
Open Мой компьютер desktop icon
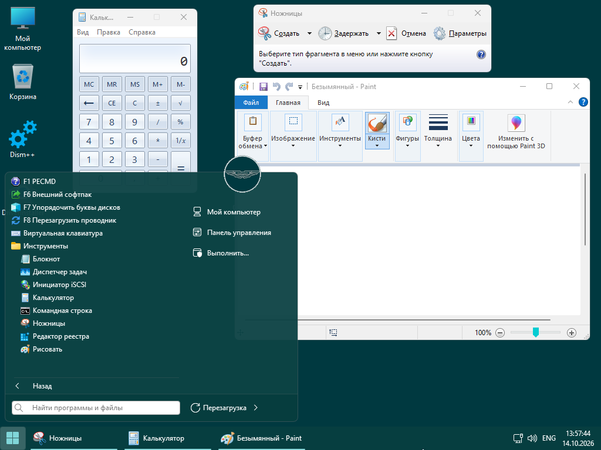(23, 29)
